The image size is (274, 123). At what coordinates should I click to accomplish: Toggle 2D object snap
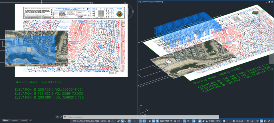(x=144, y=121)
